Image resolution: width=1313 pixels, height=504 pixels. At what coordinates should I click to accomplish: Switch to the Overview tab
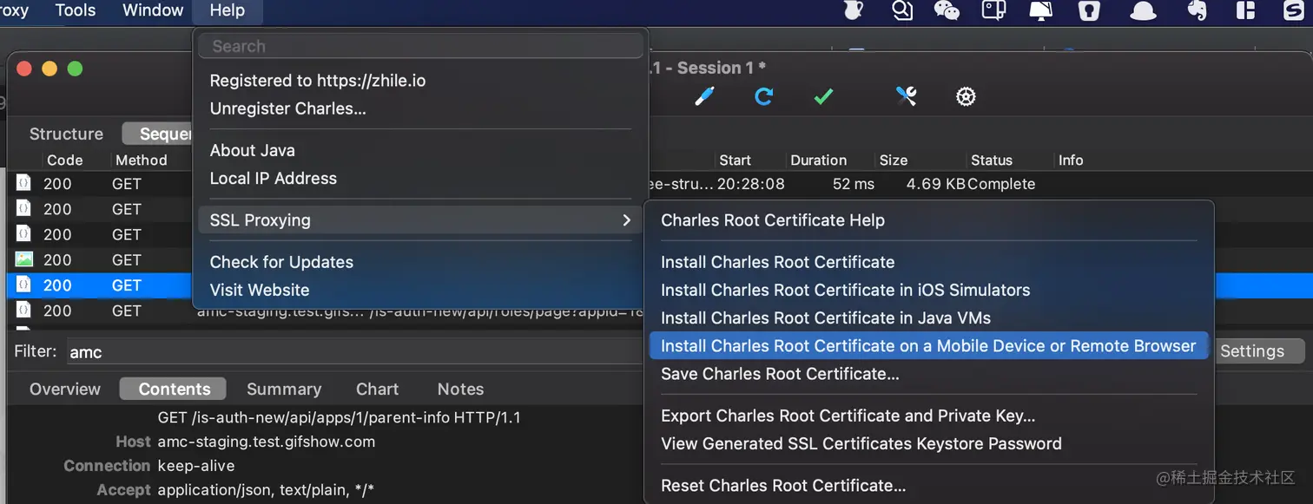pos(65,389)
